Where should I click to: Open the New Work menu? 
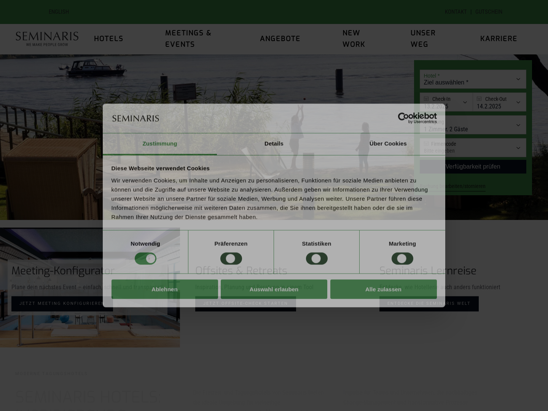point(354,39)
